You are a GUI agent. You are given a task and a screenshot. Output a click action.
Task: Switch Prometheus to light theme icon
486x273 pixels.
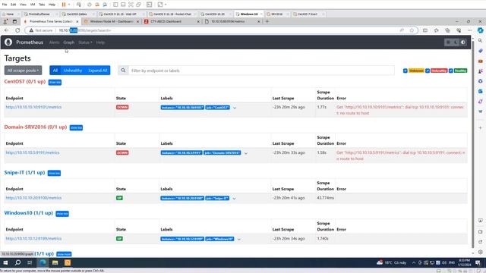(x=448, y=42)
